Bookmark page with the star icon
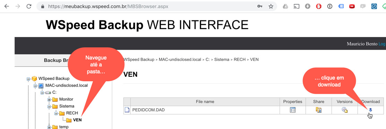 (x=271, y=6)
